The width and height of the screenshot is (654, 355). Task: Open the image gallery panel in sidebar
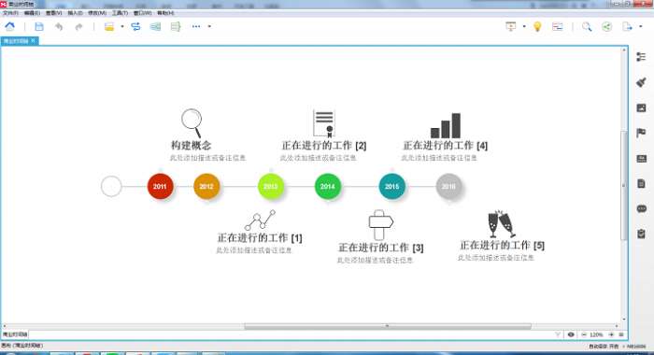coord(641,108)
